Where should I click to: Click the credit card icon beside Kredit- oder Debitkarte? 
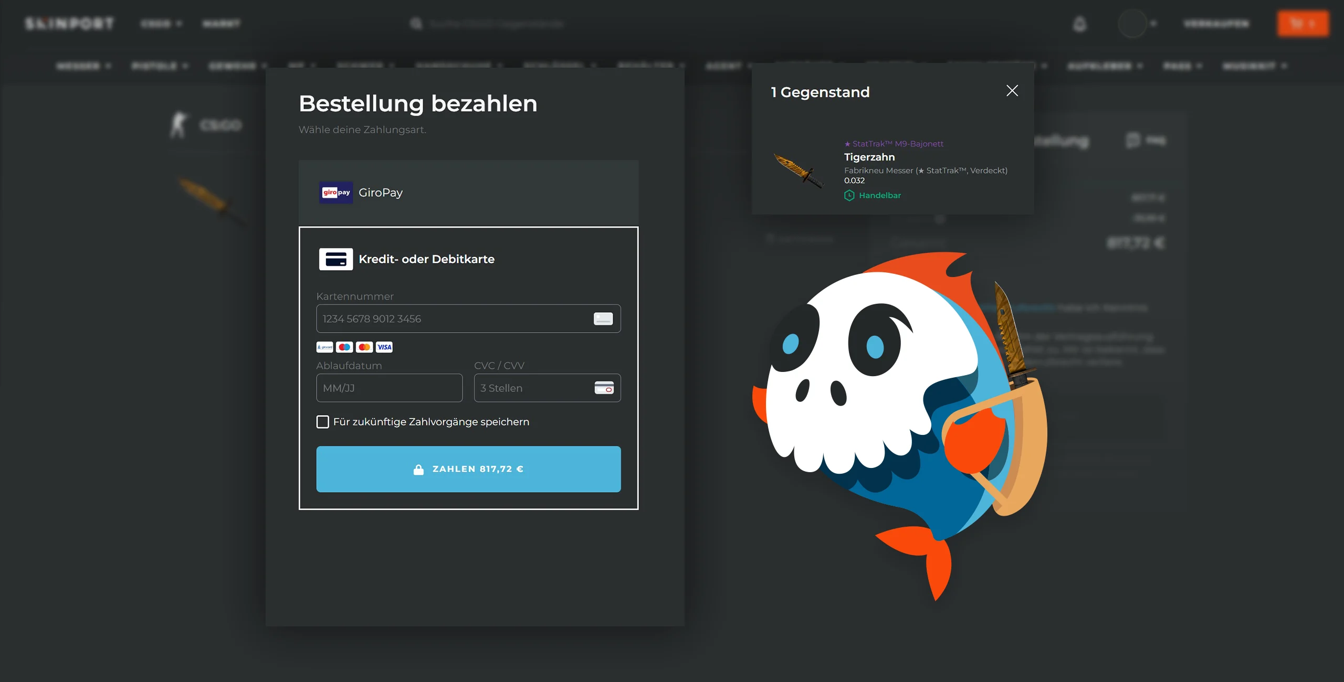tap(336, 259)
